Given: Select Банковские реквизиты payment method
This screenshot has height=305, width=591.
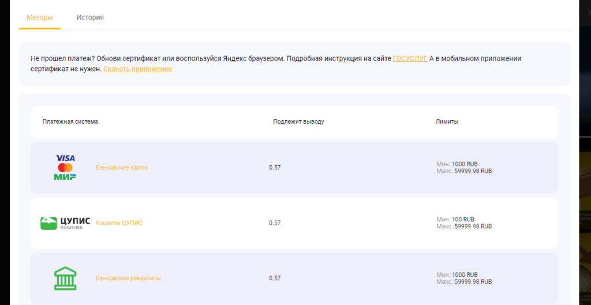Looking at the screenshot, I should coord(128,278).
